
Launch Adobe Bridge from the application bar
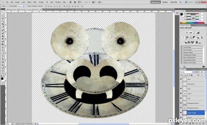70,2
